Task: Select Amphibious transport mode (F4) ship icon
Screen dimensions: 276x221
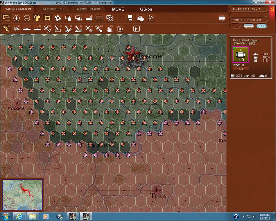Action: tap(37, 29)
